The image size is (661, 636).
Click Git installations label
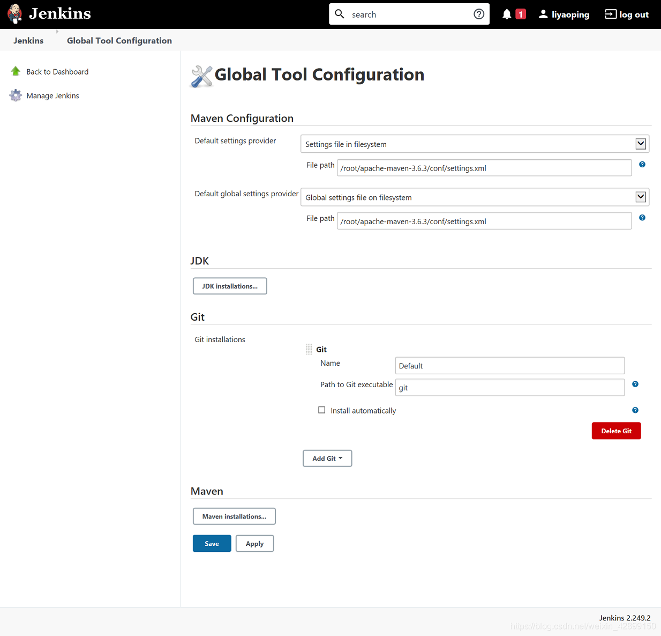220,339
